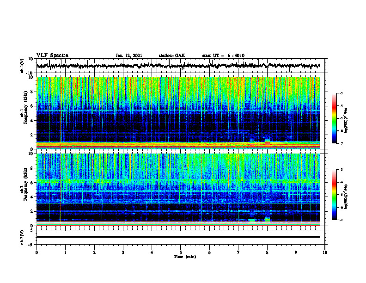The height and width of the screenshot is (283, 366).
Task: Click the "station=GAK" header label
Action: tap(172, 55)
